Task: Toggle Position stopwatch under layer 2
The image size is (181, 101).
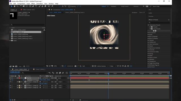Action: (x=23, y=84)
